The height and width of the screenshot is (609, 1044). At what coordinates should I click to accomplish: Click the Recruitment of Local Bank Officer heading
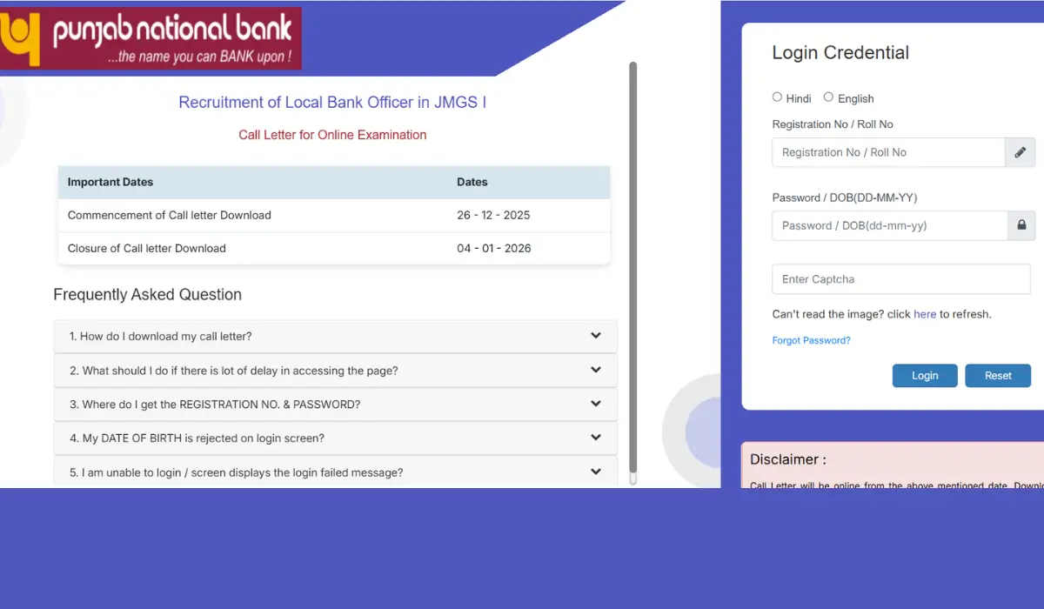pyautogui.click(x=332, y=102)
